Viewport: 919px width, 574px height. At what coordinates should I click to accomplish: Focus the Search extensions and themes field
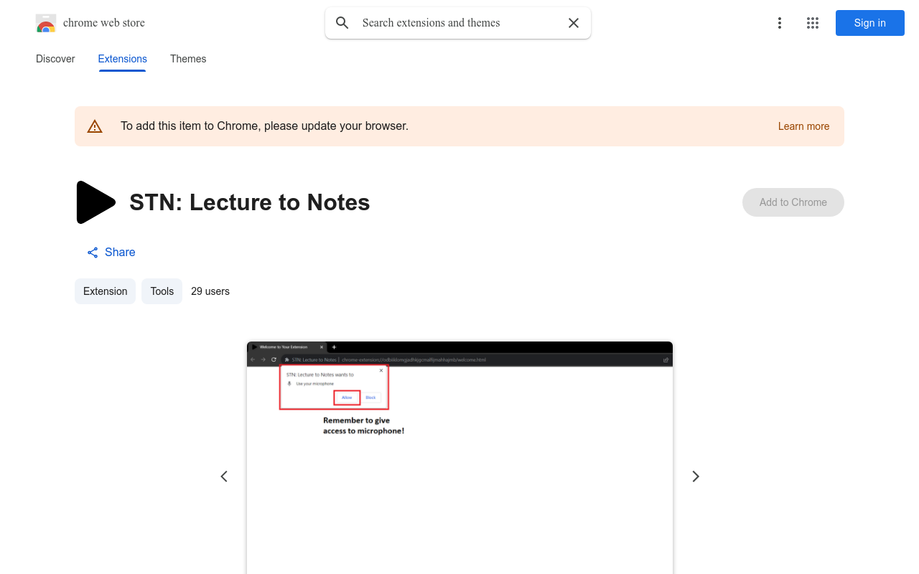(x=458, y=23)
